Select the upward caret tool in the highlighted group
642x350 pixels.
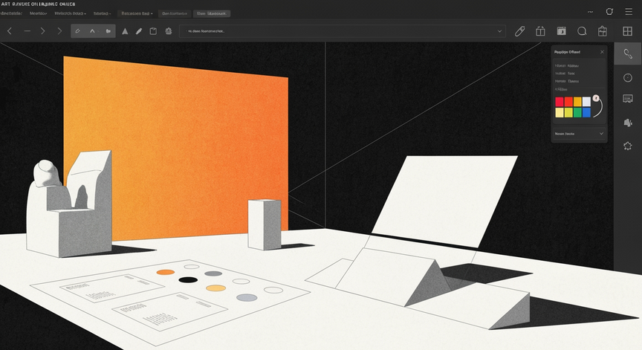point(93,31)
